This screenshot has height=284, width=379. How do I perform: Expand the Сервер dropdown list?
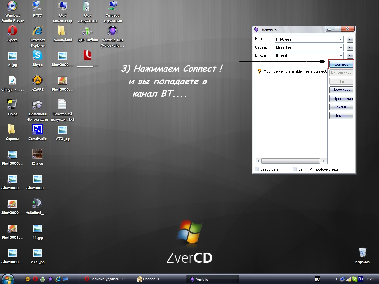(340, 48)
